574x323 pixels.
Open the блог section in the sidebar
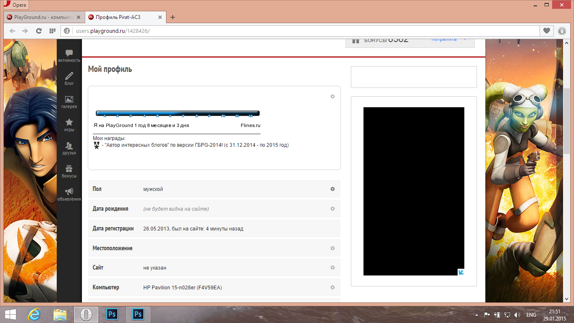[69, 79]
